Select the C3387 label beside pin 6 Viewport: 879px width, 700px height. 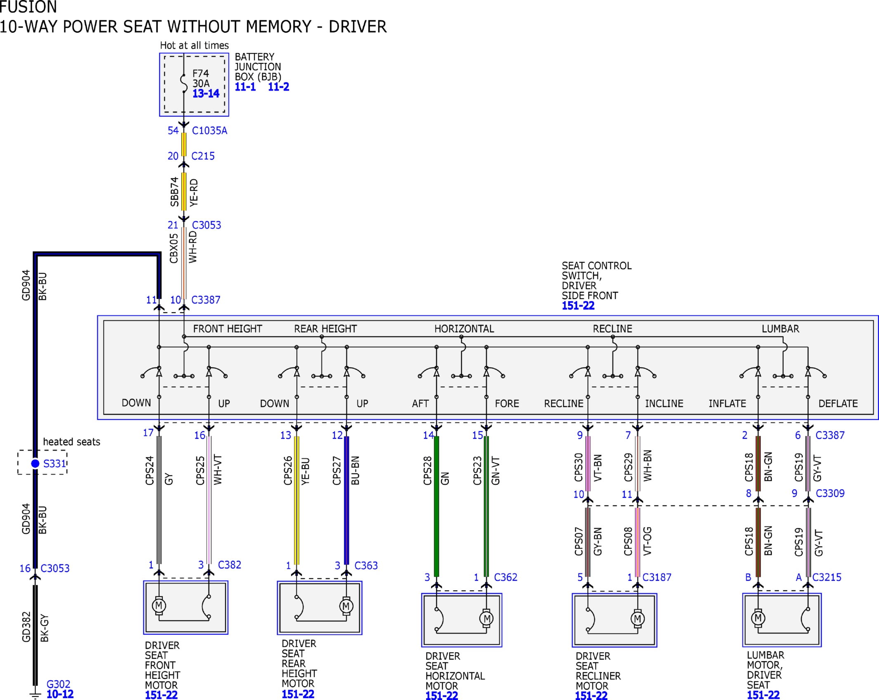pos(830,435)
